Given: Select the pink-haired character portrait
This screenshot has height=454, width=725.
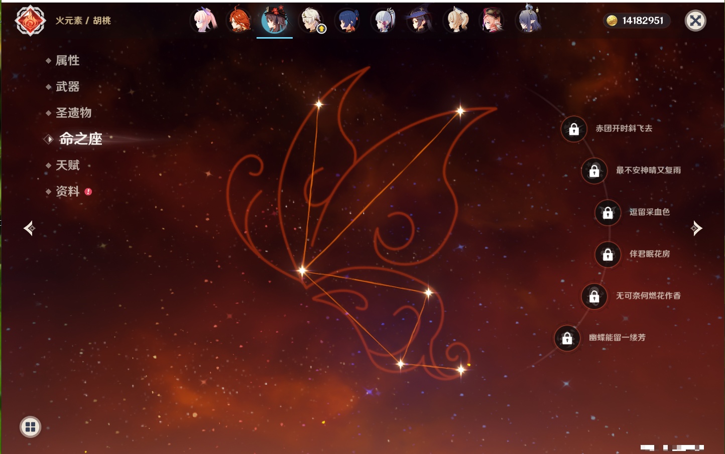Looking at the screenshot, I should (x=203, y=21).
